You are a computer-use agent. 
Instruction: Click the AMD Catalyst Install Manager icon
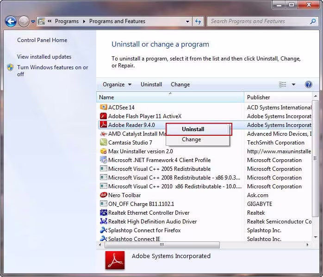(103, 134)
